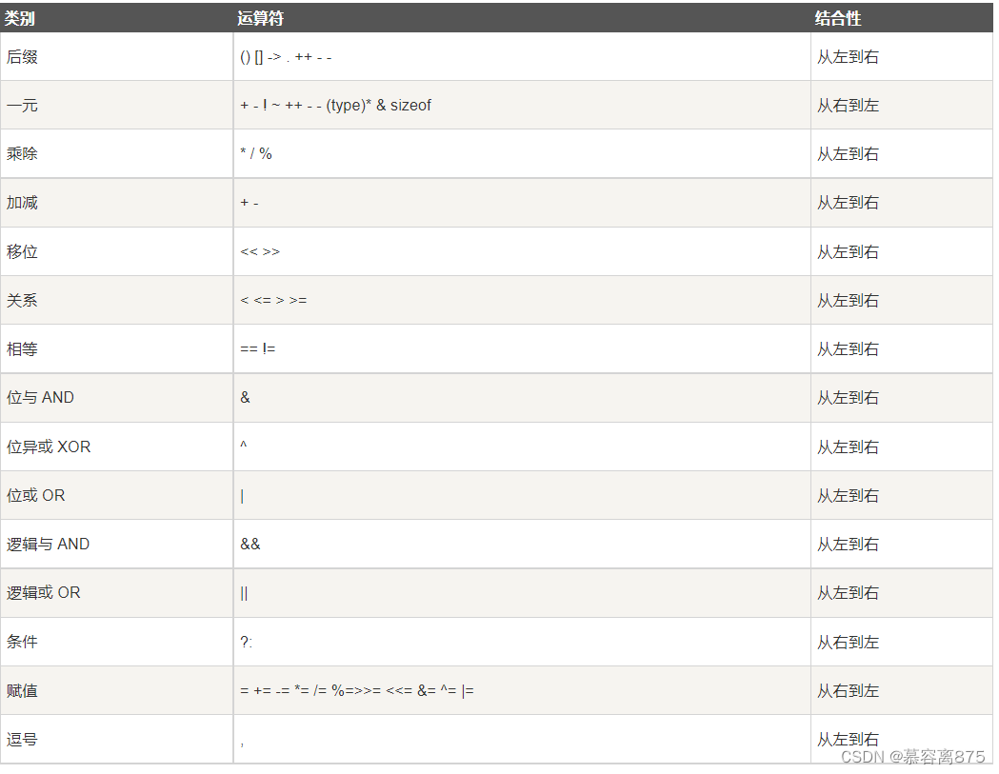This screenshot has height=774, width=999.
Task: Click the 类别 column header
Action: click(x=20, y=18)
